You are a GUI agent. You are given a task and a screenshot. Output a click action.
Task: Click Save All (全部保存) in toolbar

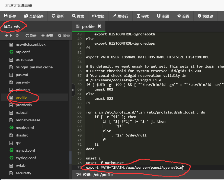(34, 16)
